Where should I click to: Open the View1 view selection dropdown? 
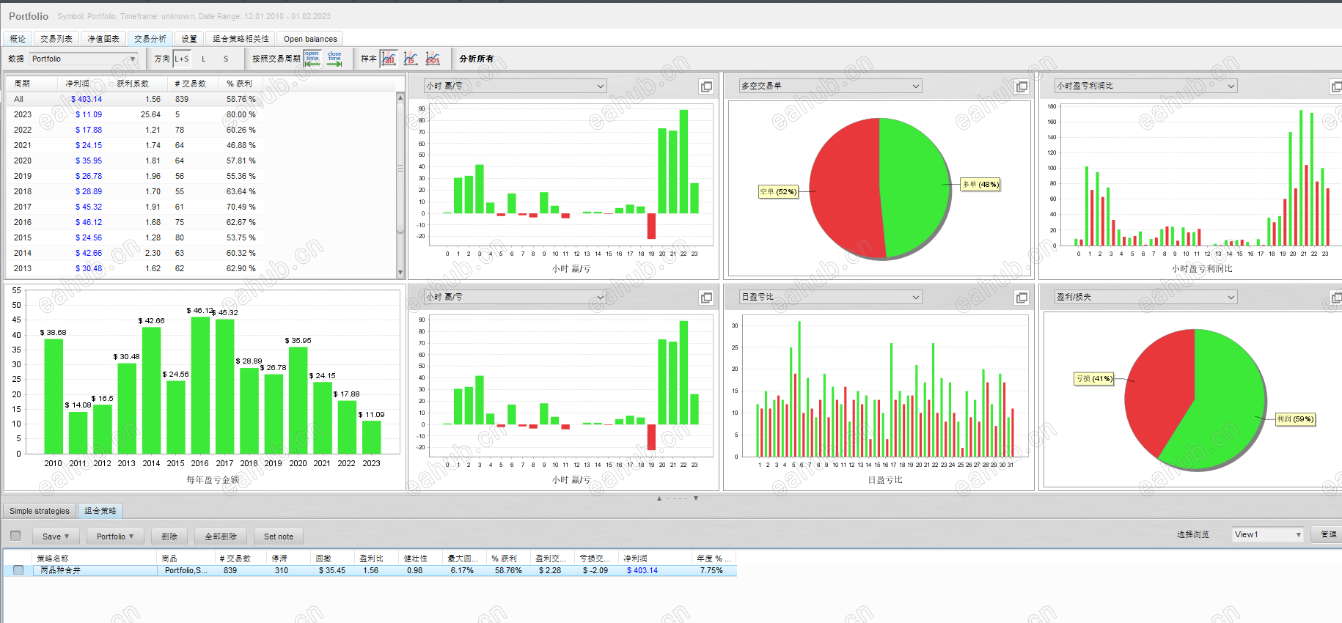pyautogui.click(x=1268, y=534)
